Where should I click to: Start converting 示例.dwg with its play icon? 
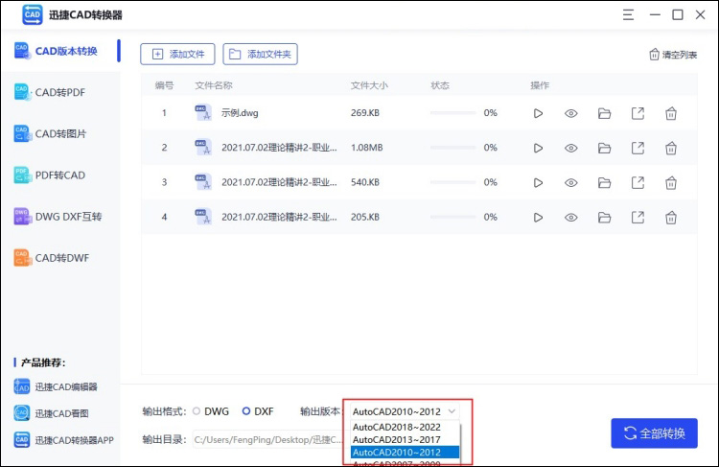coord(538,113)
